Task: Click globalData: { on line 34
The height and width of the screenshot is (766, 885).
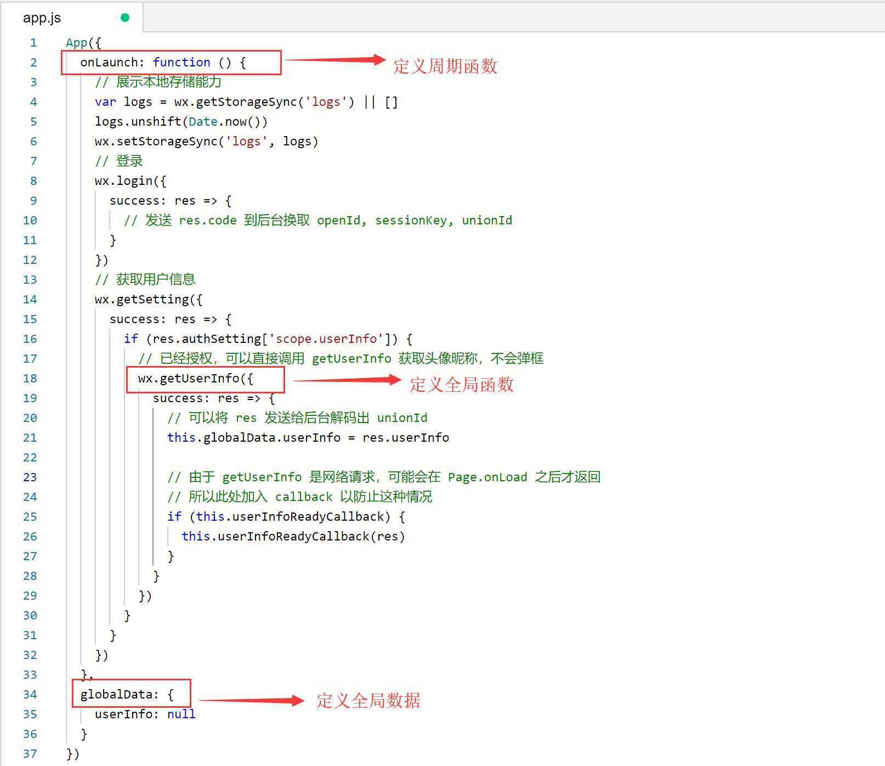Action: tap(127, 695)
